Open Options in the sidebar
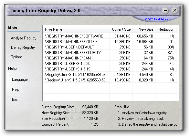 tap(16, 57)
